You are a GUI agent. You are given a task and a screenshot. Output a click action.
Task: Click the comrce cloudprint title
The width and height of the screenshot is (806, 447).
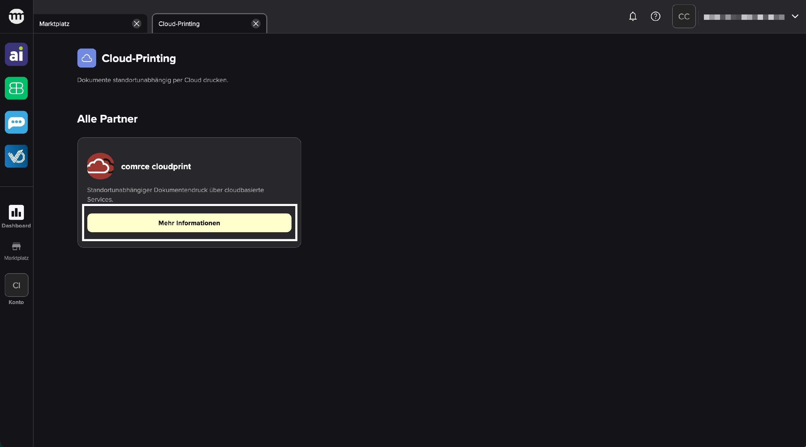click(156, 167)
